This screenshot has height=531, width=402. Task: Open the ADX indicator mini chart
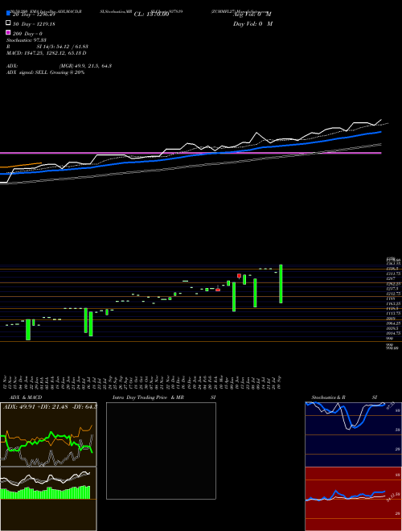pos(48,434)
